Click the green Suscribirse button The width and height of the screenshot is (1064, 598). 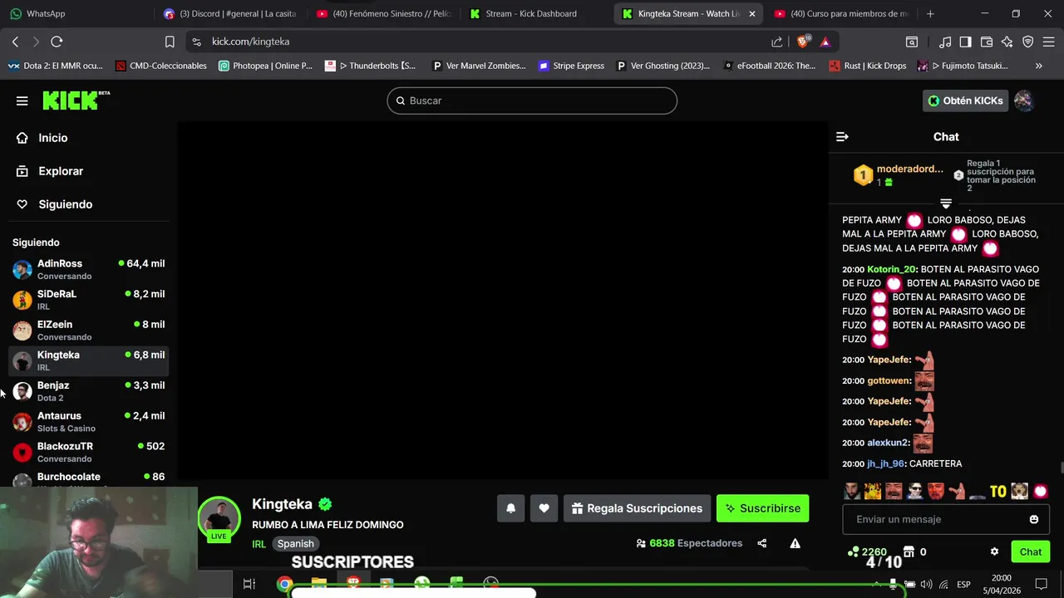(x=762, y=508)
